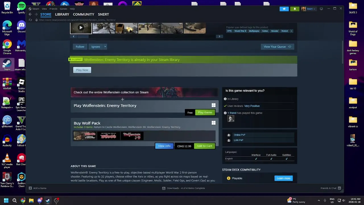Add Wolf Pack to cart
This screenshot has width=364, height=205.
[x=204, y=146]
